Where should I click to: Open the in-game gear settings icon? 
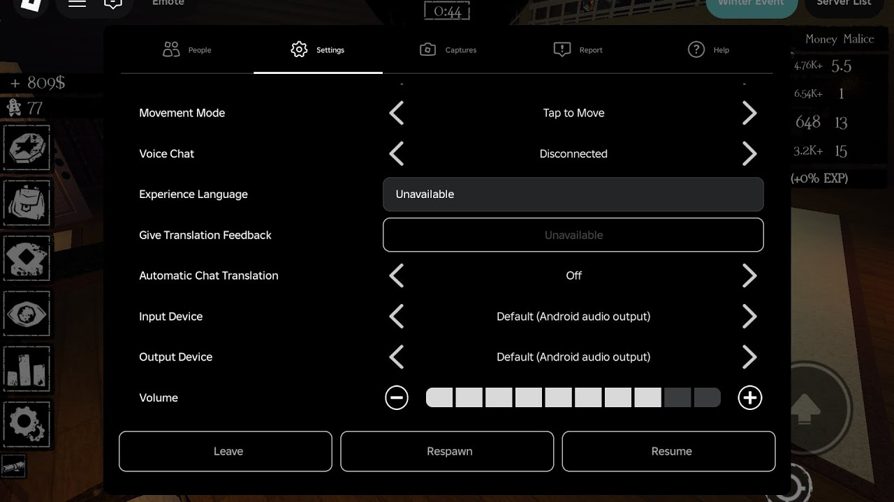tap(27, 423)
